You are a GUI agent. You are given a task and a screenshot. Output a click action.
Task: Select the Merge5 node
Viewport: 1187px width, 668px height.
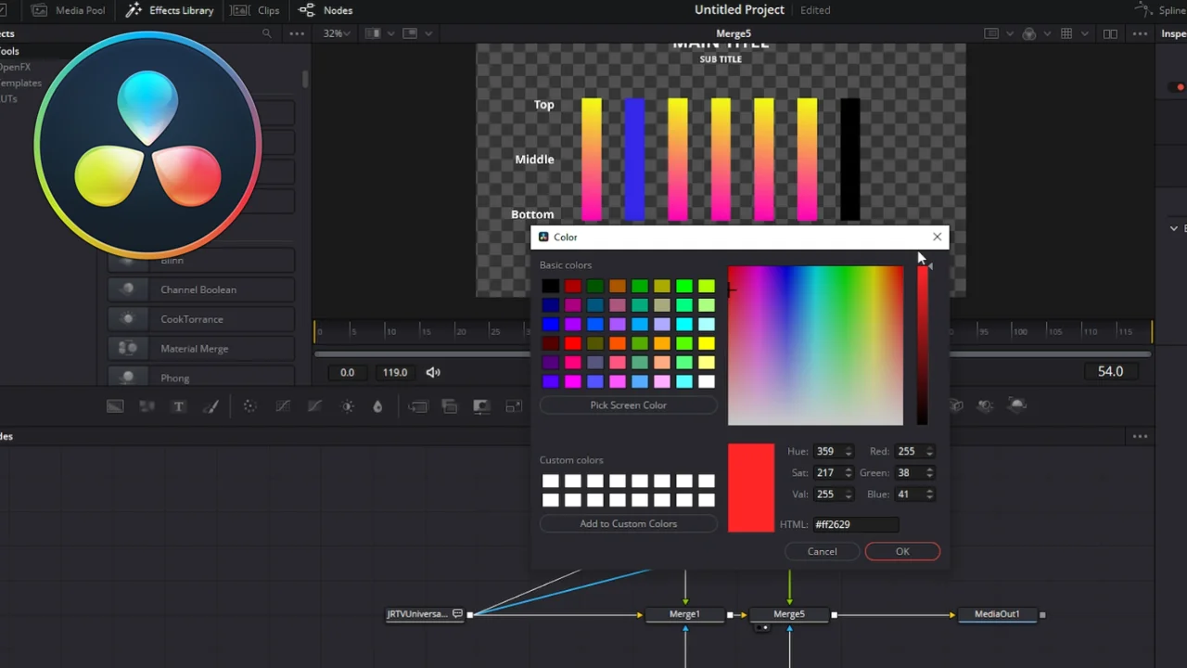pyautogui.click(x=789, y=614)
